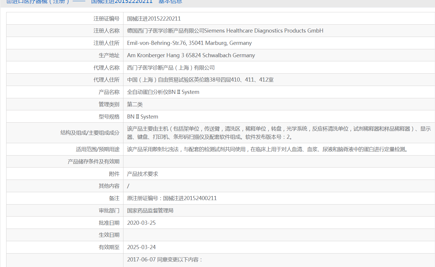Click the BN II System value in 型号规格 row
Viewport: 435px width, 267px height.
pyautogui.click(x=143, y=117)
